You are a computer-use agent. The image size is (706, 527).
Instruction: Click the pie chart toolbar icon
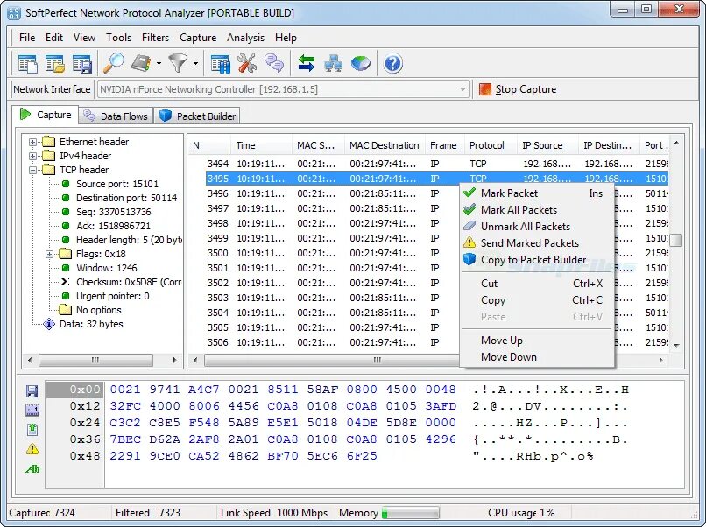[361, 63]
